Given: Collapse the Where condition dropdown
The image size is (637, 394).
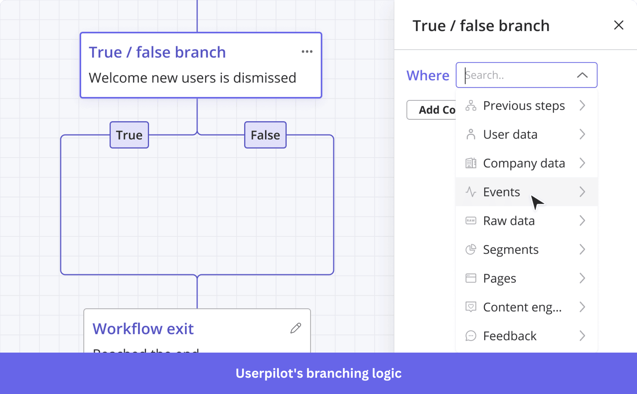Looking at the screenshot, I should [581, 75].
